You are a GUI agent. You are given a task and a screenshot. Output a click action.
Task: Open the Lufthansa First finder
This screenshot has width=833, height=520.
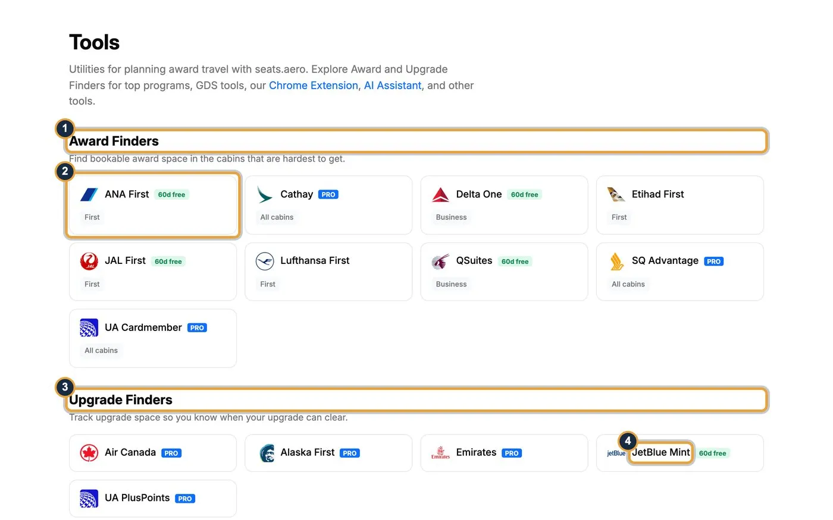[x=328, y=272]
